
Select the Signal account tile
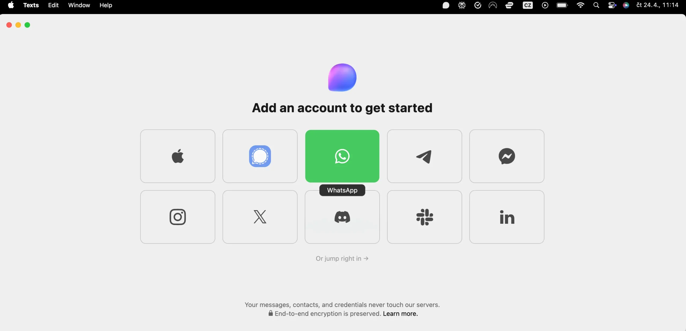coord(260,156)
